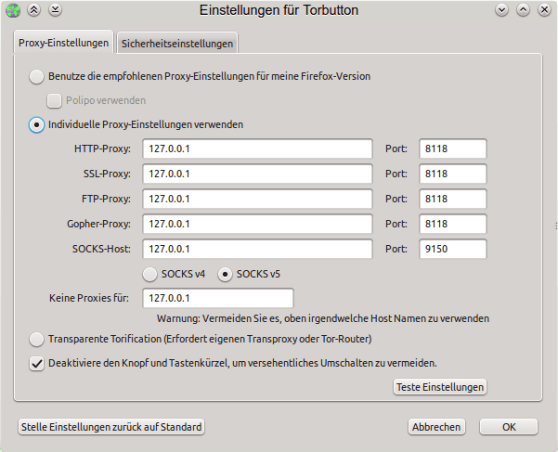Viewport: 558px width, 452px height.
Task: Click the Gopher-Proxy: label
Action: pos(99,224)
